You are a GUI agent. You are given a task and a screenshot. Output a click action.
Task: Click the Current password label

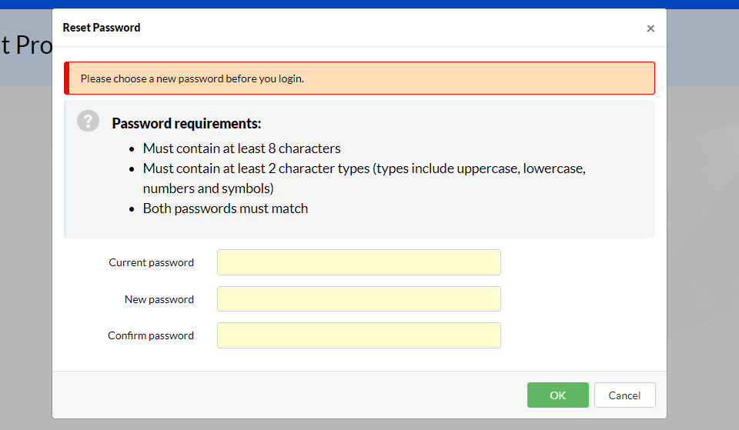pyautogui.click(x=152, y=263)
